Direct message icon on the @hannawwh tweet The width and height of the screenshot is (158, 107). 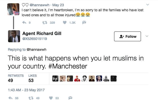[x=84, y=22]
